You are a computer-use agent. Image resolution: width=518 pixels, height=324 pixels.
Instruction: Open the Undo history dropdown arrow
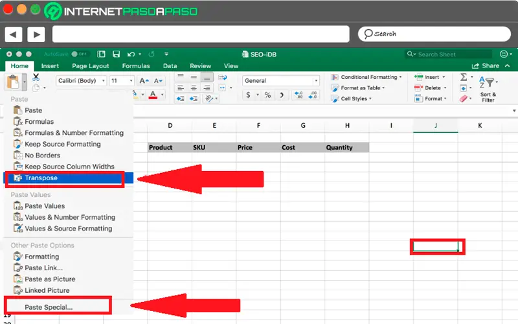click(140, 54)
